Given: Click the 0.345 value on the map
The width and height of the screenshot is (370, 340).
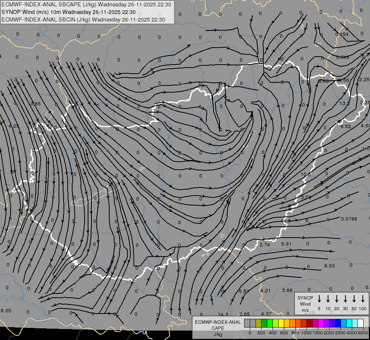Looking at the screenshot, I should click(343, 57).
